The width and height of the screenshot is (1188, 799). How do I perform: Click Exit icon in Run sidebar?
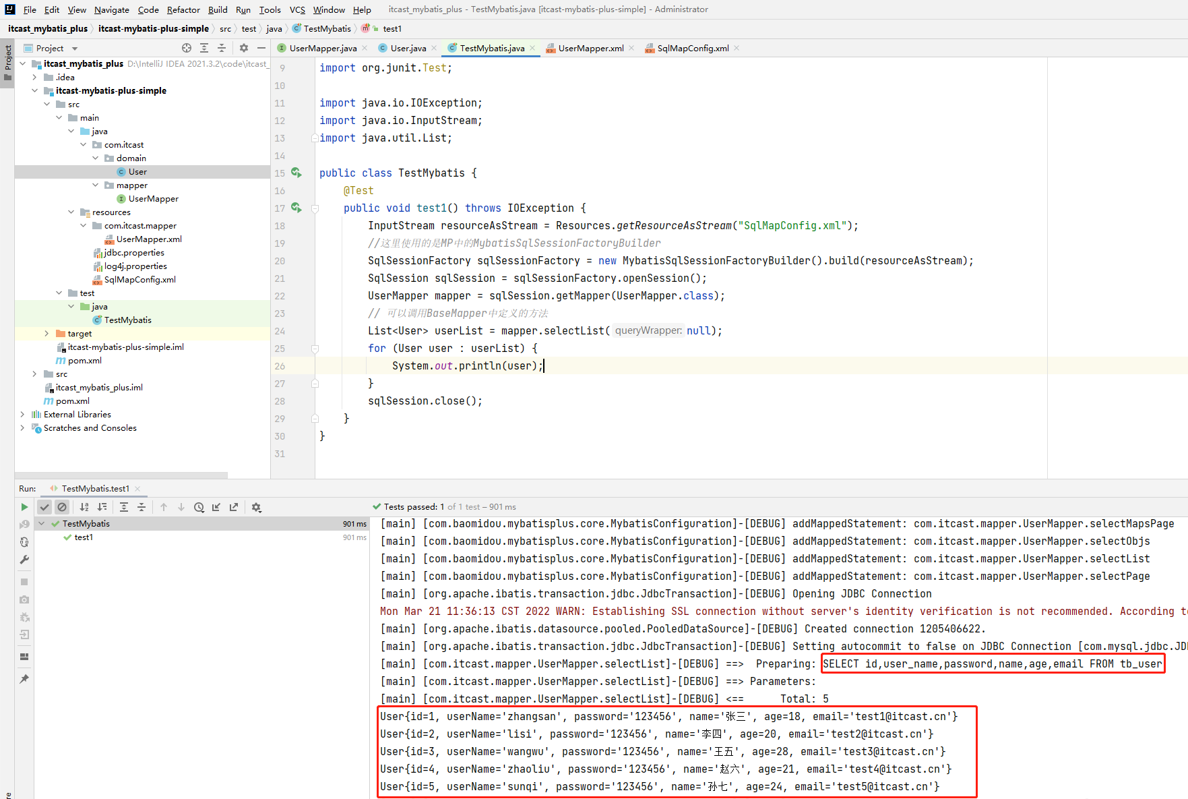click(x=24, y=634)
